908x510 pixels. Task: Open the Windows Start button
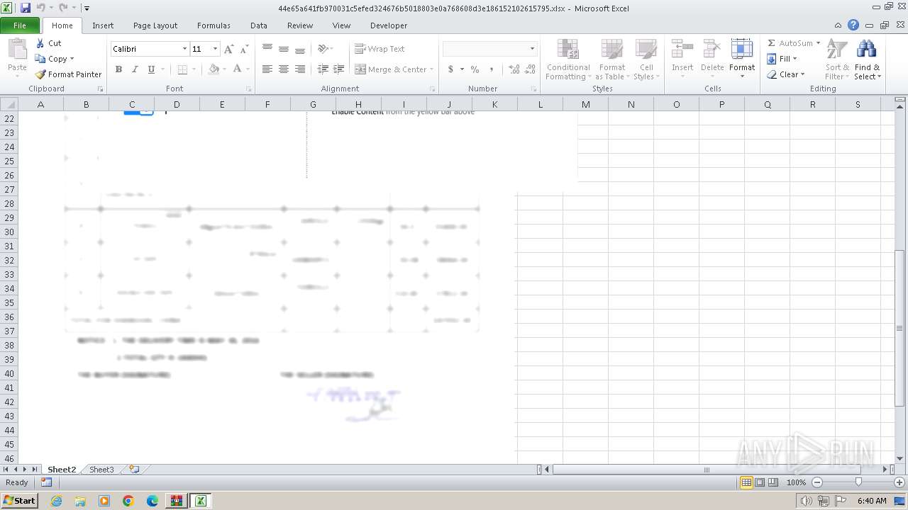pyautogui.click(x=19, y=501)
